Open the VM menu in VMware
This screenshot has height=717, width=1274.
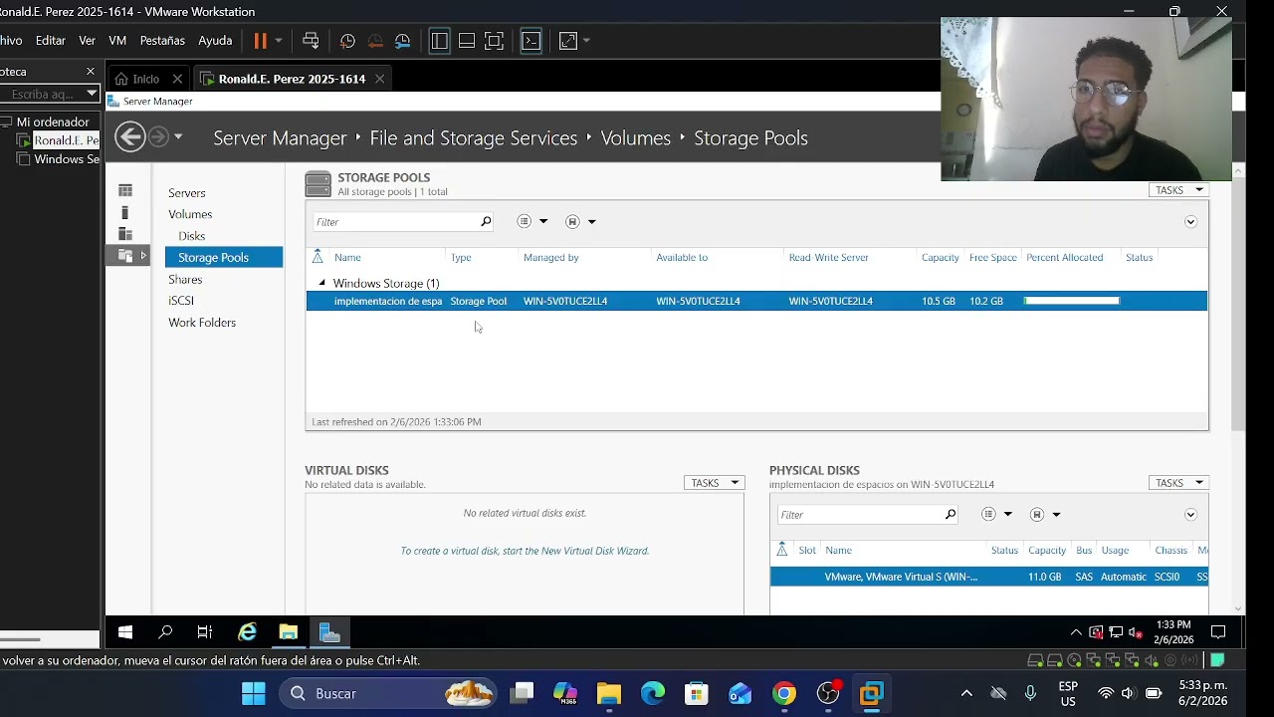click(x=117, y=41)
